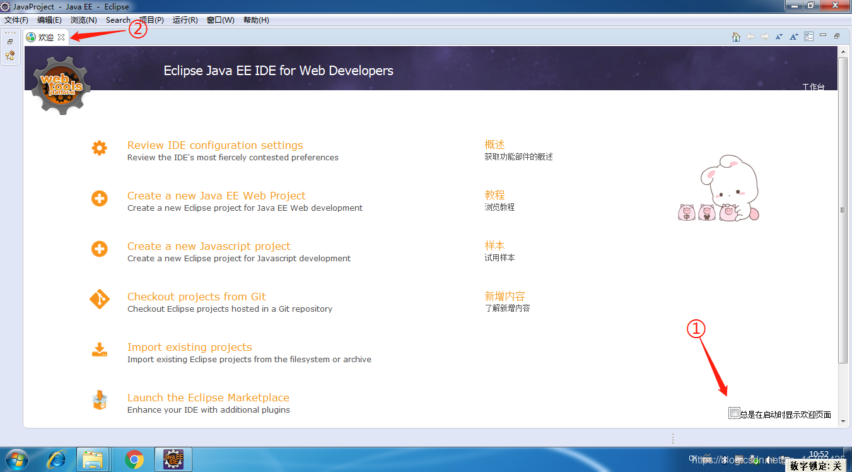Click the back arrow in welcome toolbar
Image resolution: width=852 pixels, height=472 pixels.
coord(750,37)
